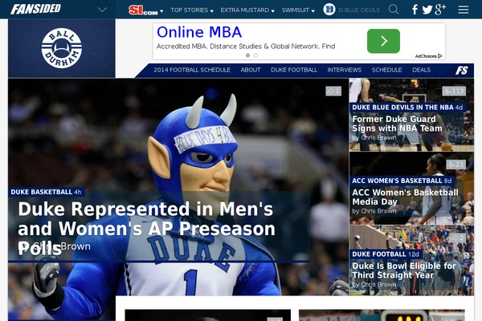Select the first ad carousel dot
The height and width of the screenshot is (321, 482).
247,55
